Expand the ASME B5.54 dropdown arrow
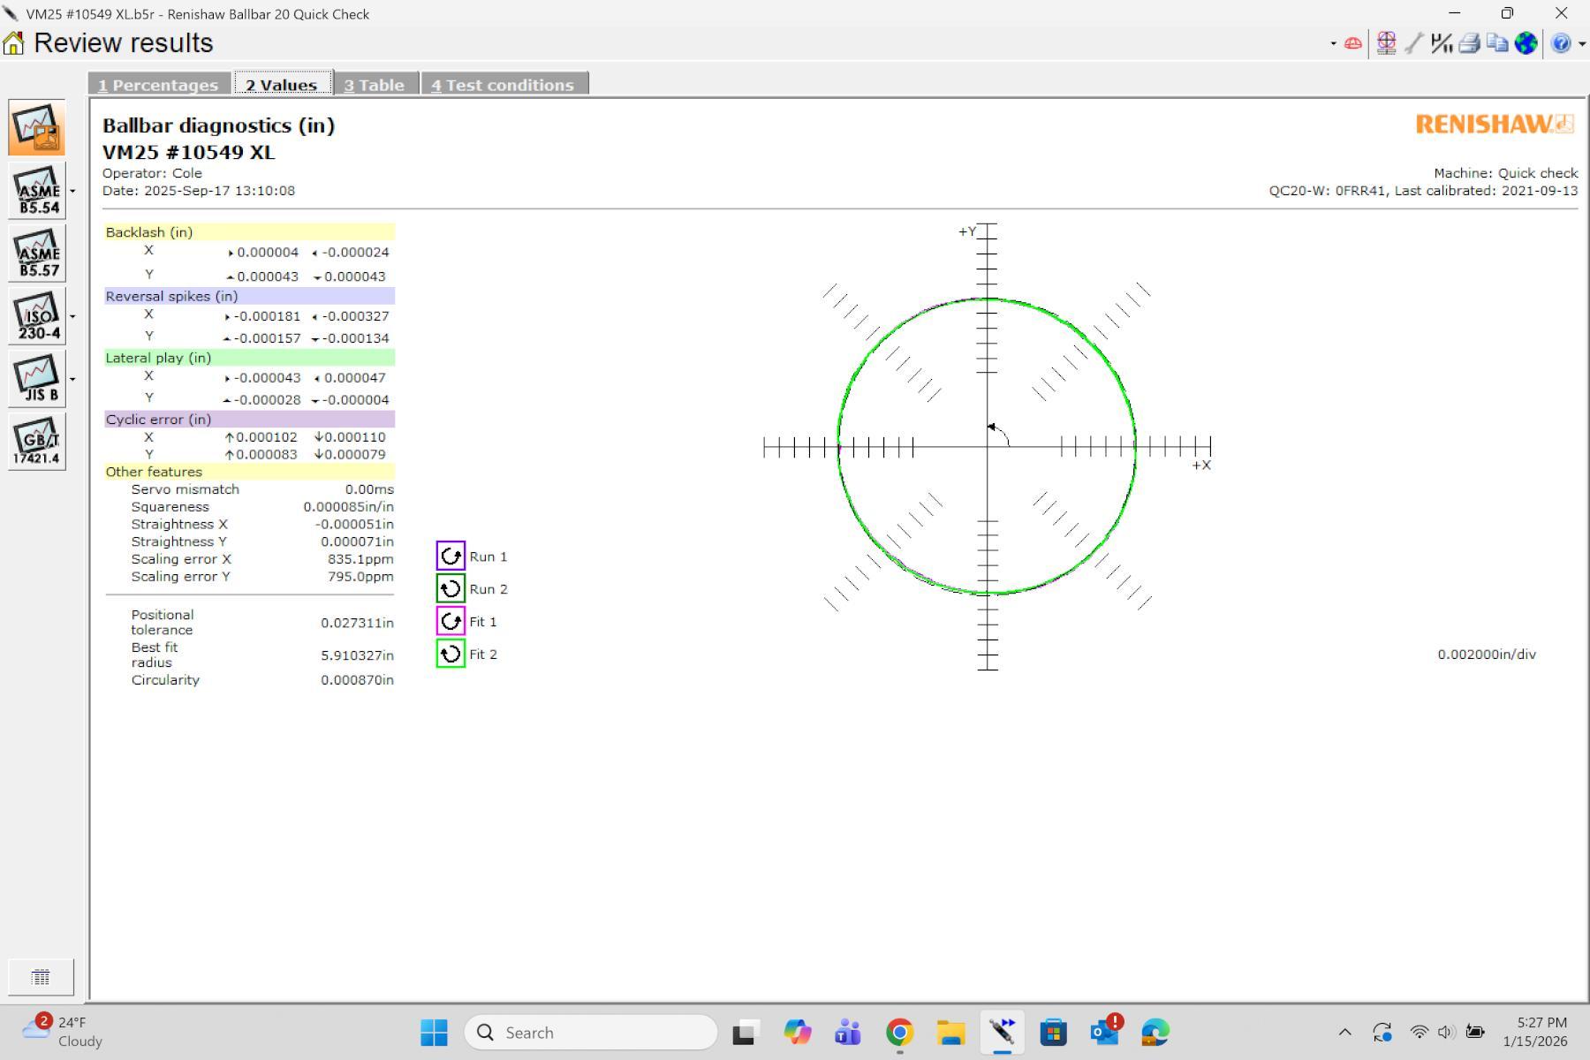The image size is (1590, 1060). [x=72, y=191]
